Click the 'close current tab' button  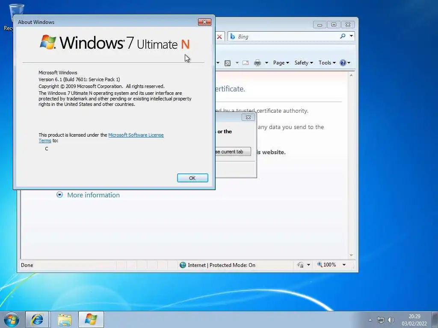[x=233, y=152]
